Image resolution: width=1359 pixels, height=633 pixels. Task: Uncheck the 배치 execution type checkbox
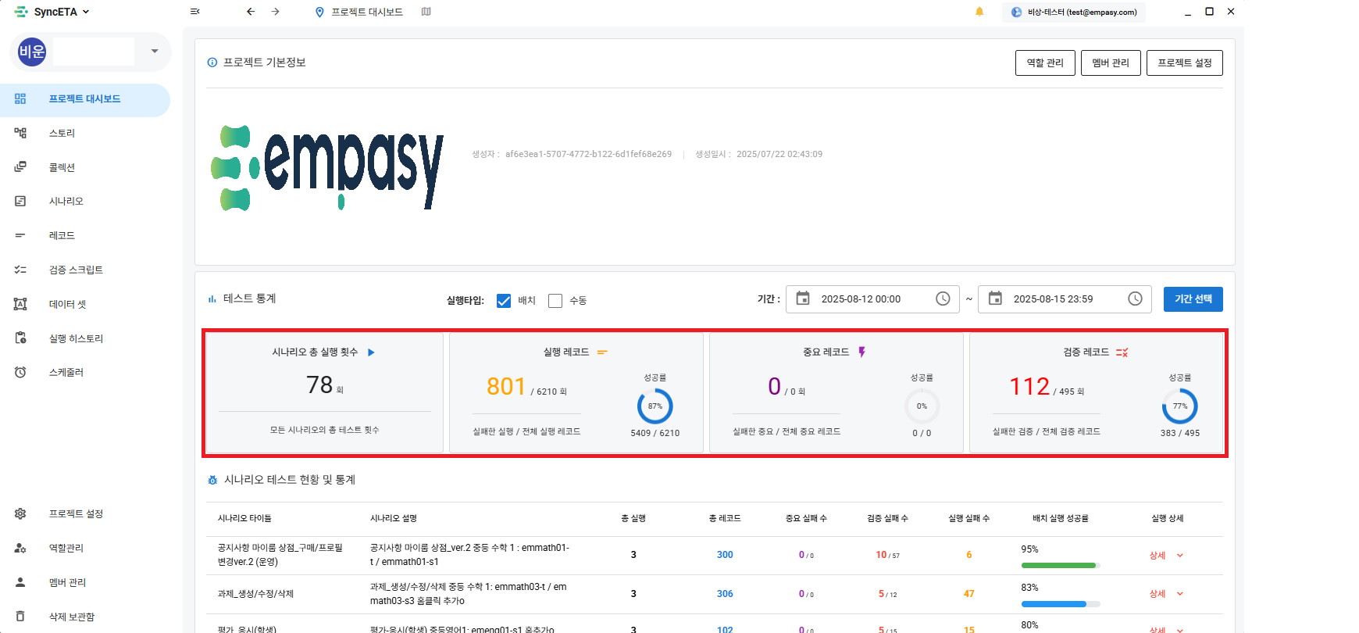pyautogui.click(x=504, y=301)
